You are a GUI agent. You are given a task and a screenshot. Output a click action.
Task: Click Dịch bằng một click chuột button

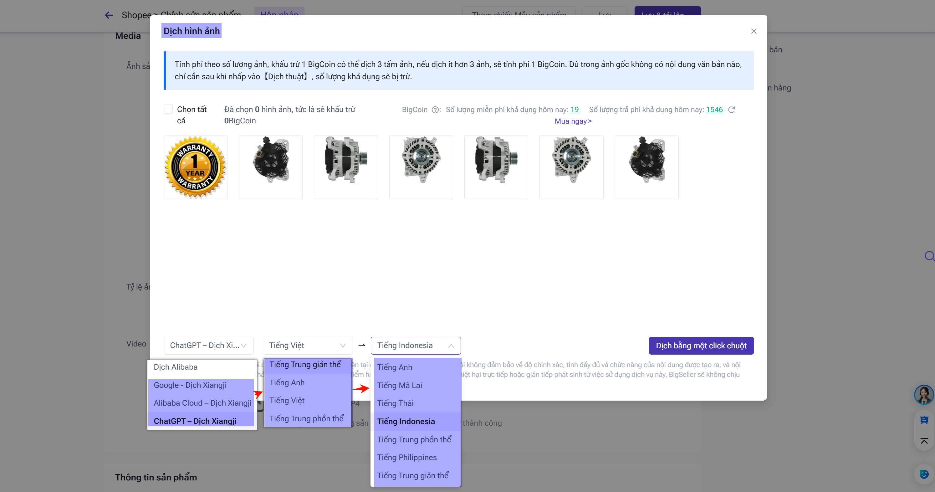tap(701, 345)
